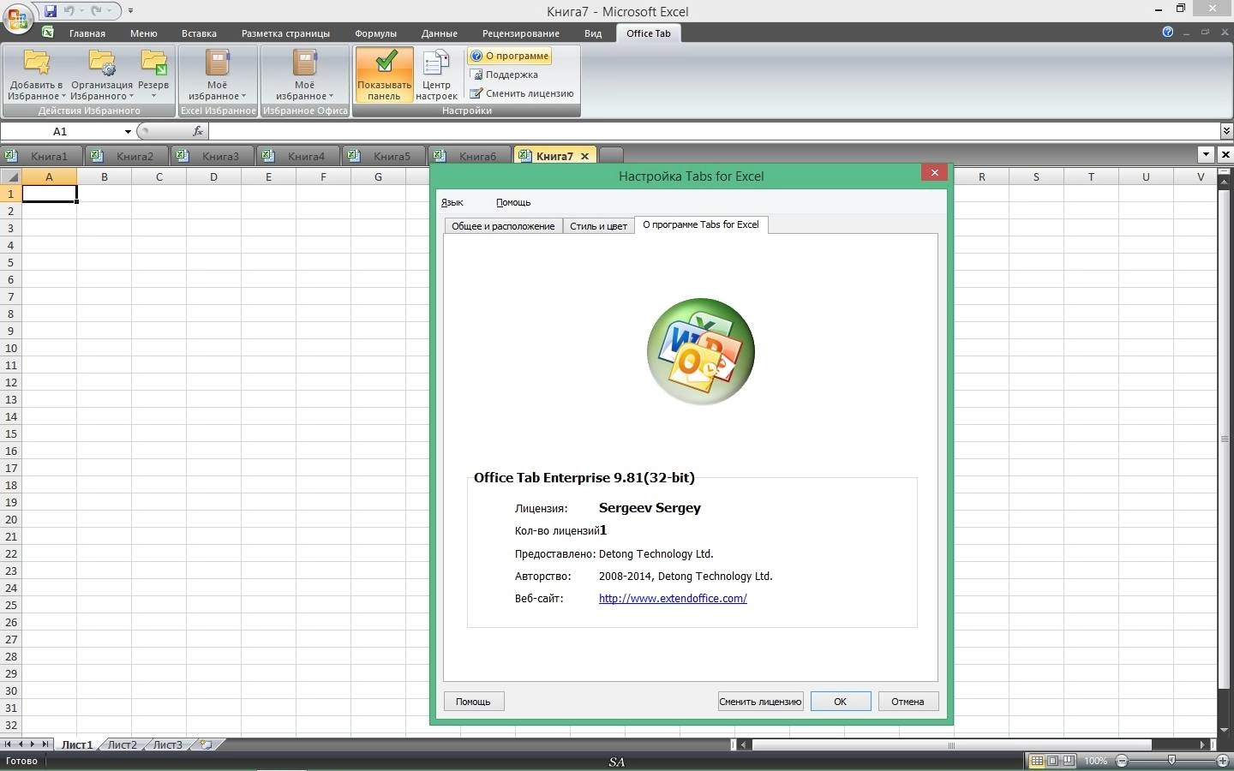
Task: Switch to the Книга2 workbook tab
Action: pos(126,156)
